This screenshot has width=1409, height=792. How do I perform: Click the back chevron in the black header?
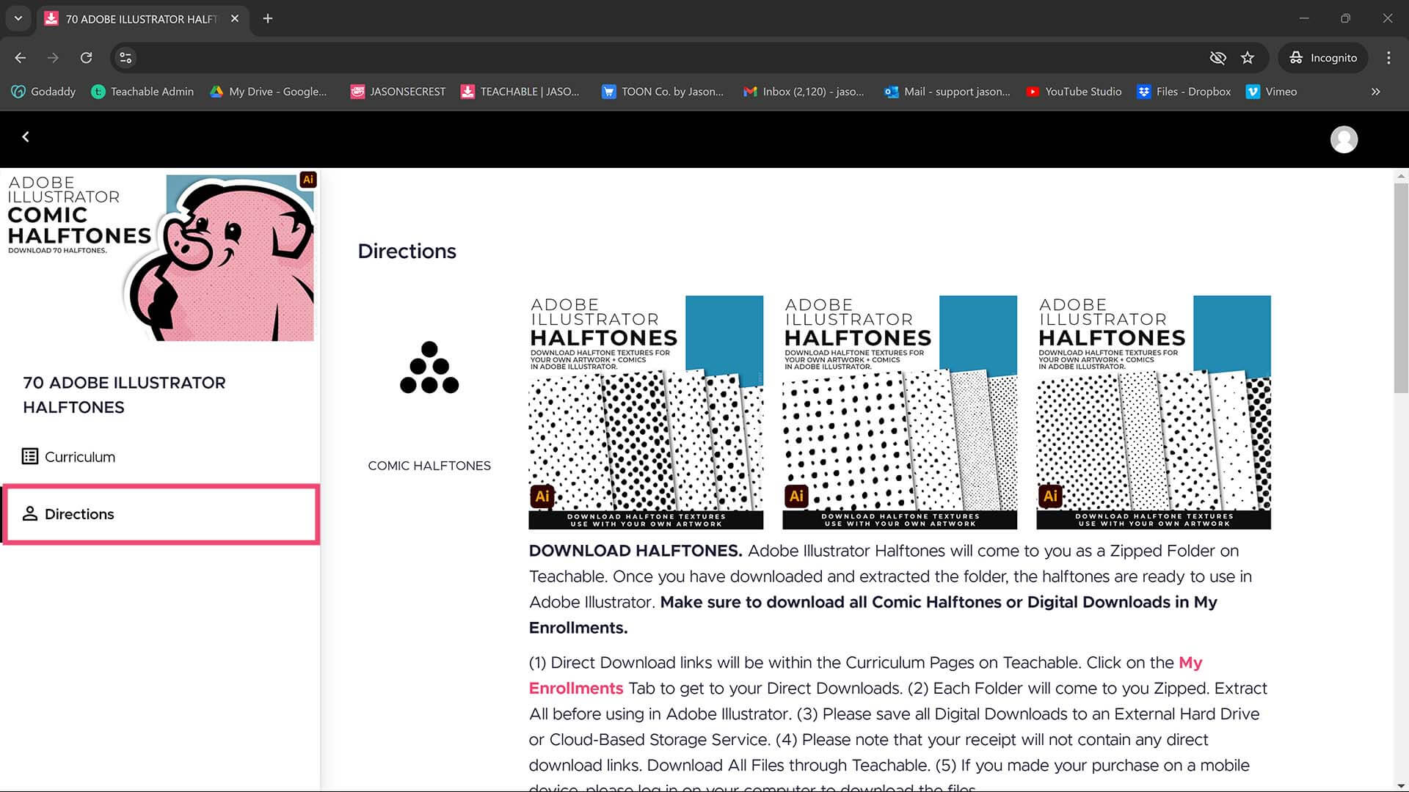(x=26, y=137)
